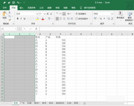Click the Cut scissors icon
This screenshot has height=106, width=134.
9,13
